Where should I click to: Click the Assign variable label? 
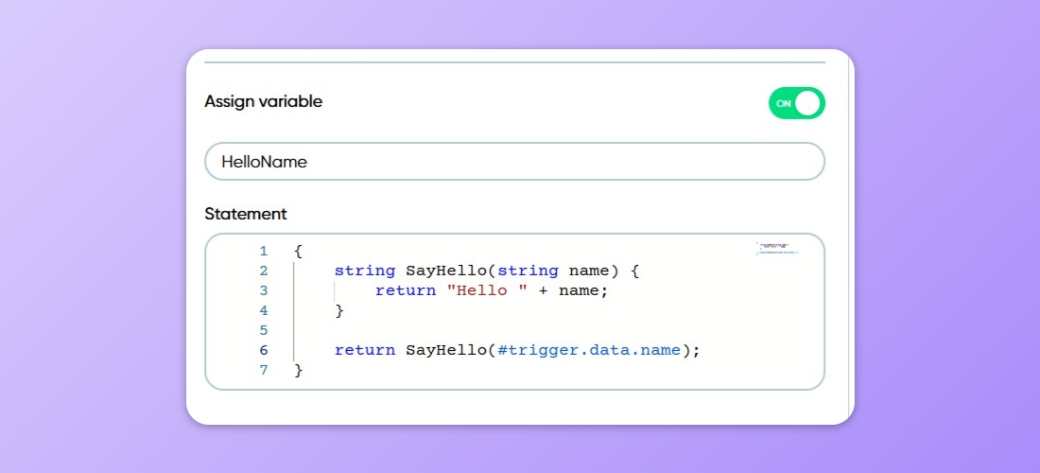pyautogui.click(x=263, y=101)
